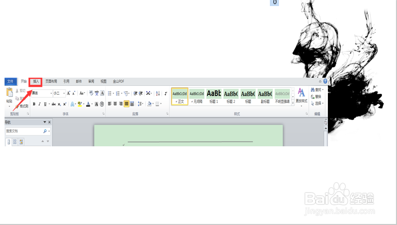Click the Sort A-Z icon
The width and height of the screenshot is (397, 225).
158,93
